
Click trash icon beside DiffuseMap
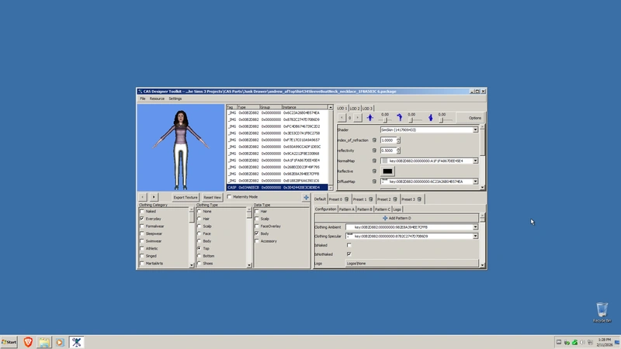coord(374,181)
